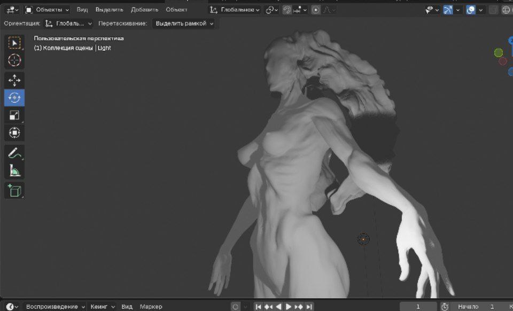Select the Select Box tool
This screenshot has height=311, width=513.
point(14,43)
